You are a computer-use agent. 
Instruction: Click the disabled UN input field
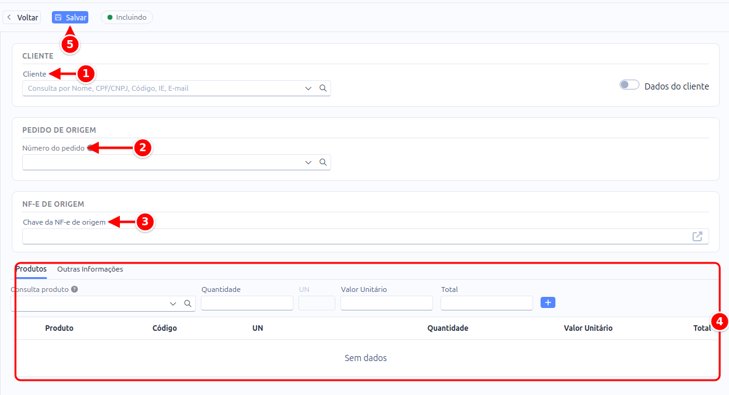tap(316, 303)
